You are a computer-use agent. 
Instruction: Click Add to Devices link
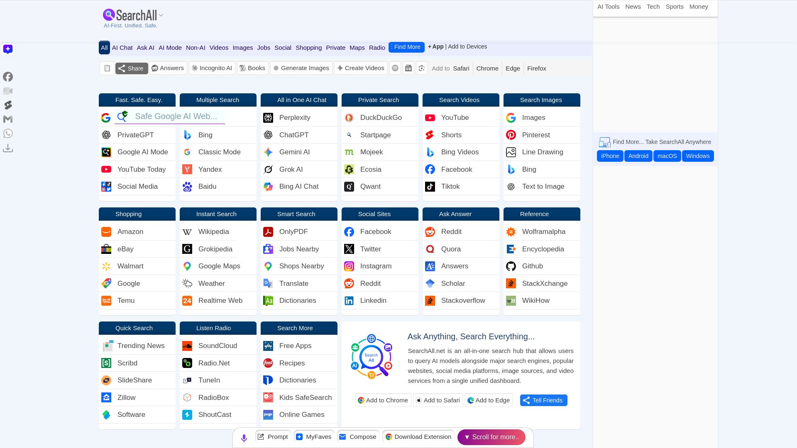coord(467,46)
